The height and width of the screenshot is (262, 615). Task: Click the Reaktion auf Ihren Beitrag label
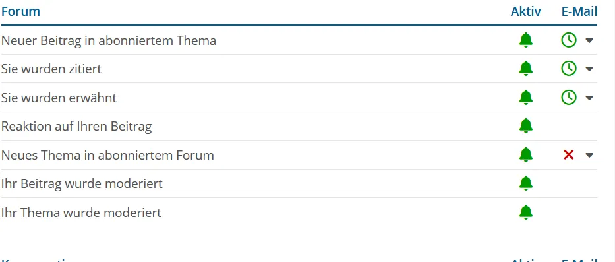[x=76, y=126]
